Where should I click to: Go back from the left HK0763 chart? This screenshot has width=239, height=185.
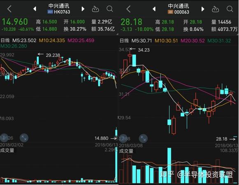tap(9, 9)
